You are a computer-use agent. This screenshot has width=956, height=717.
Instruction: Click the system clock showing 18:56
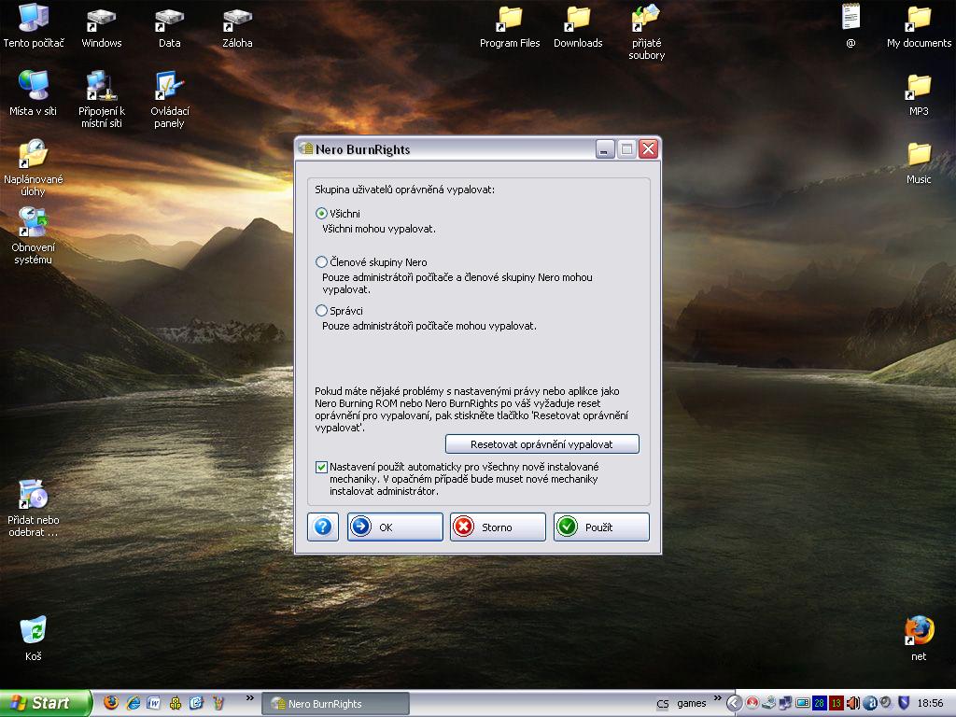click(931, 704)
